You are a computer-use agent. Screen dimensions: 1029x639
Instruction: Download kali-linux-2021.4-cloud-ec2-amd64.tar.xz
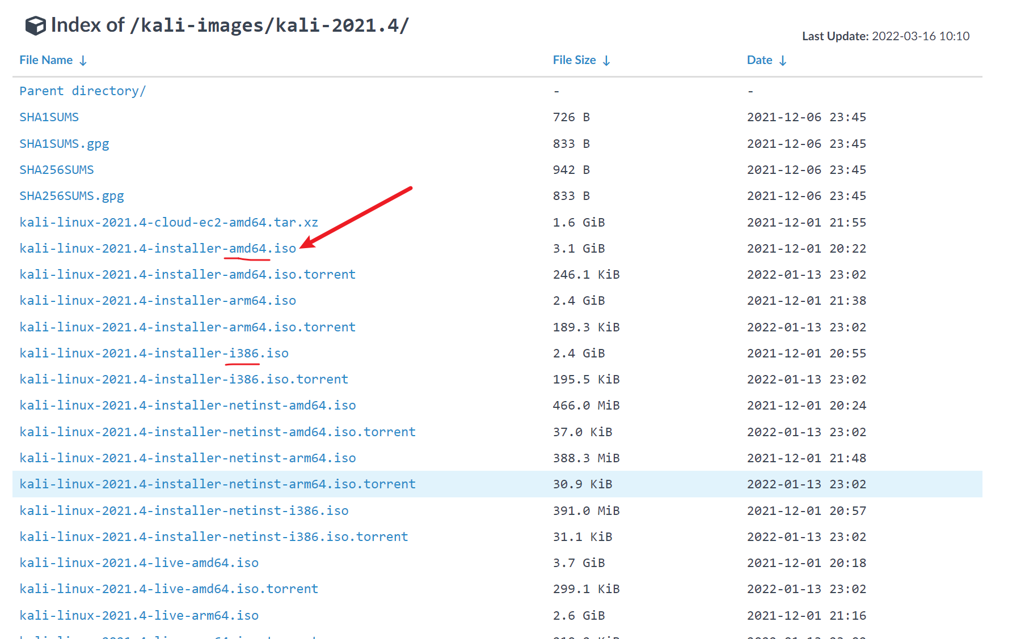click(x=169, y=222)
